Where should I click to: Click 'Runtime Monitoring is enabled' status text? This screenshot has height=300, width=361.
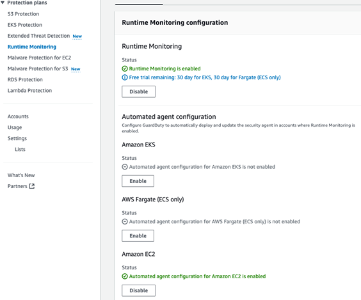(x=165, y=69)
